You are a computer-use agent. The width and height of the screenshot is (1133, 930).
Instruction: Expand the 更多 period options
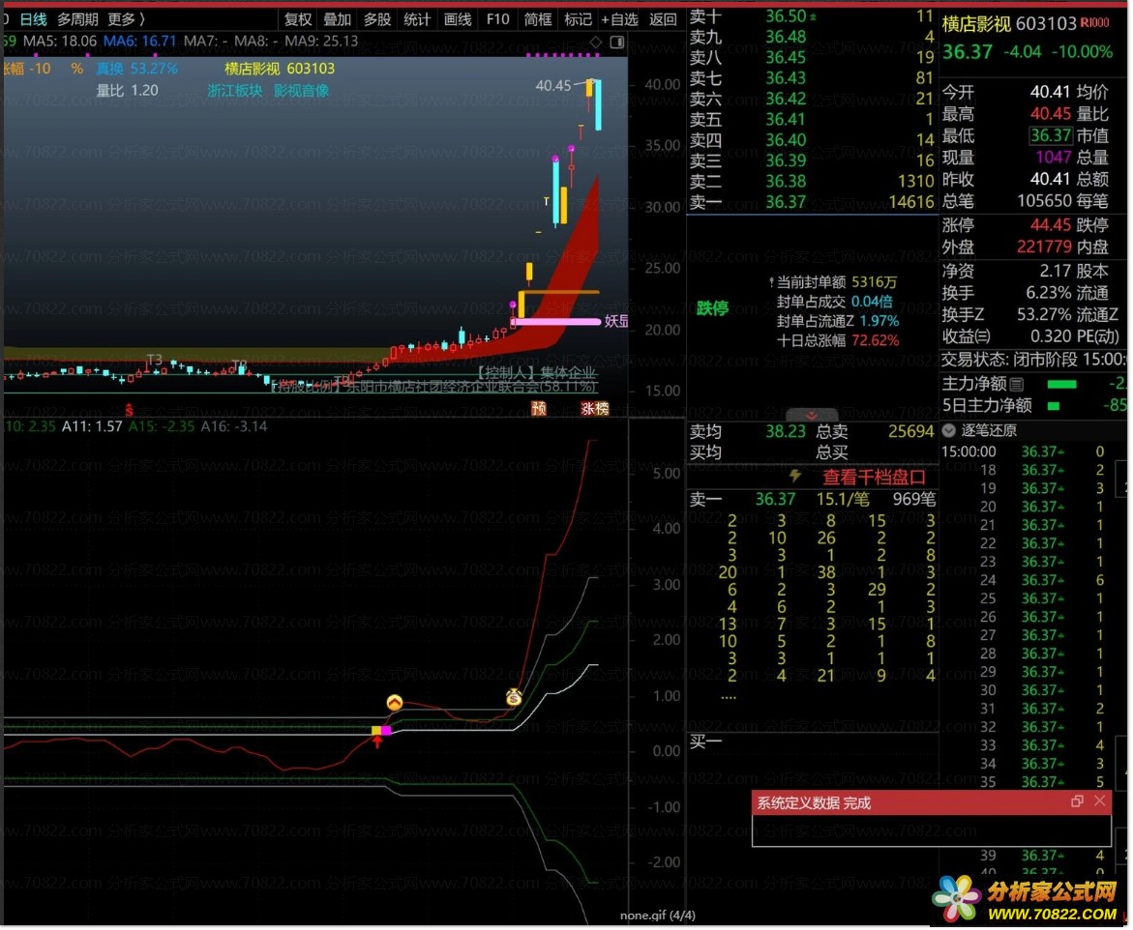[126, 19]
